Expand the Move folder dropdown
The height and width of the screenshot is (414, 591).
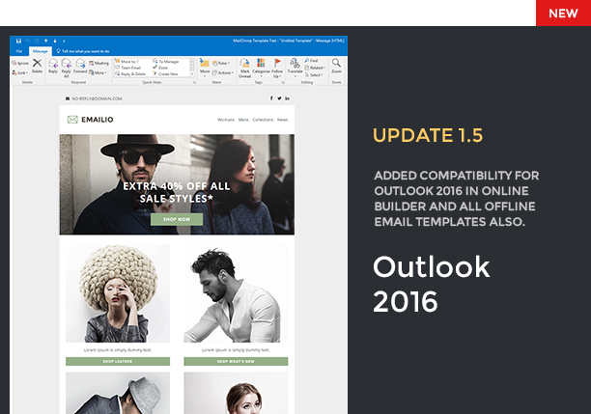[x=205, y=68]
